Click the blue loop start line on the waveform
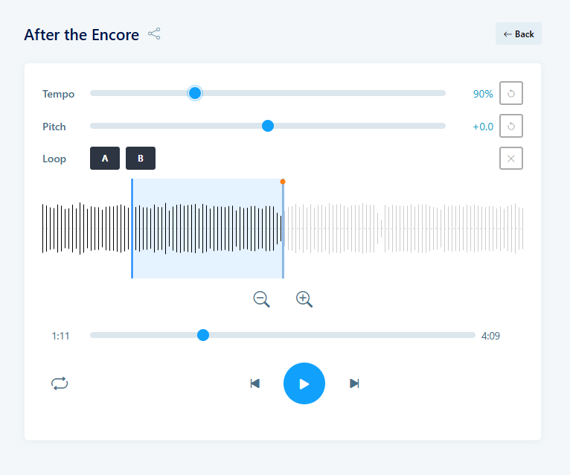The height and width of the screenshot is (475, 570). tap(132, 229)
